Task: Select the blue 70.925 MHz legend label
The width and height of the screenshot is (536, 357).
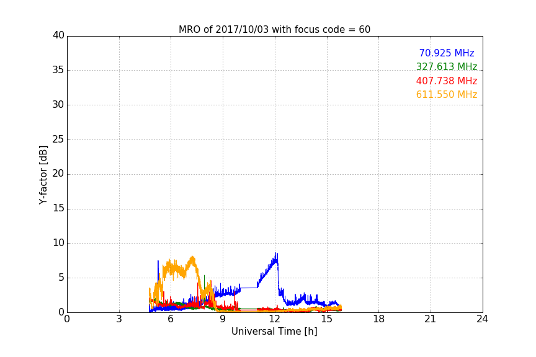Action: tap(447, 53)
